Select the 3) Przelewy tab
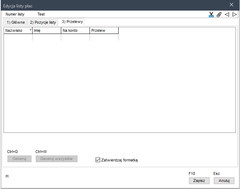240x189 pixels. click(72, 22)
